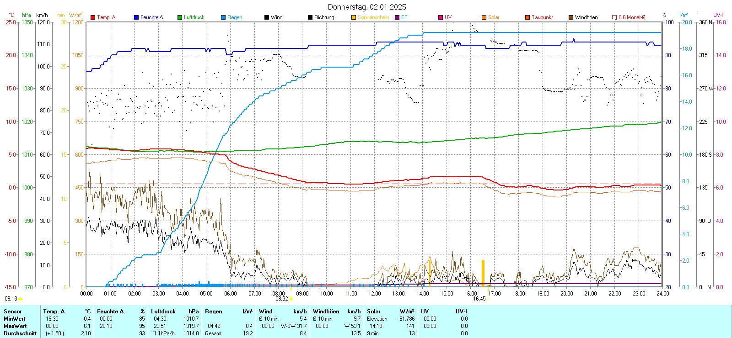Click the brown Windböen legend square

click(571, 17)
